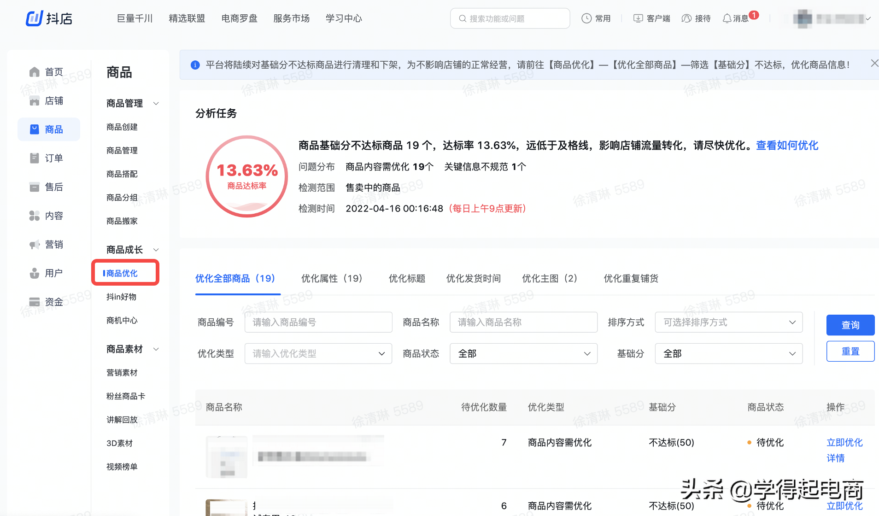879x516 pixels.
Task: Switch to 优化重复铺货 tab
Action: (x=631, y=278)
